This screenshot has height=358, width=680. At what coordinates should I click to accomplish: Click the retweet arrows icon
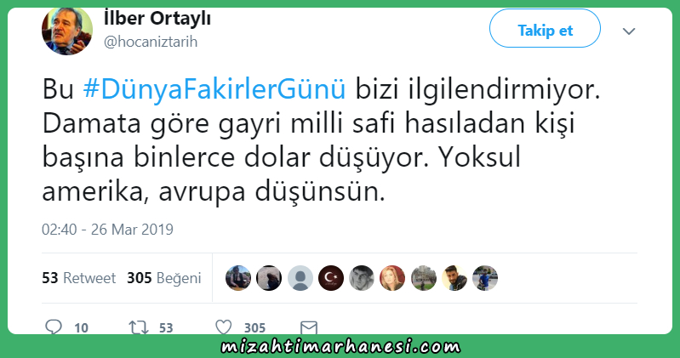click(139, 327)
